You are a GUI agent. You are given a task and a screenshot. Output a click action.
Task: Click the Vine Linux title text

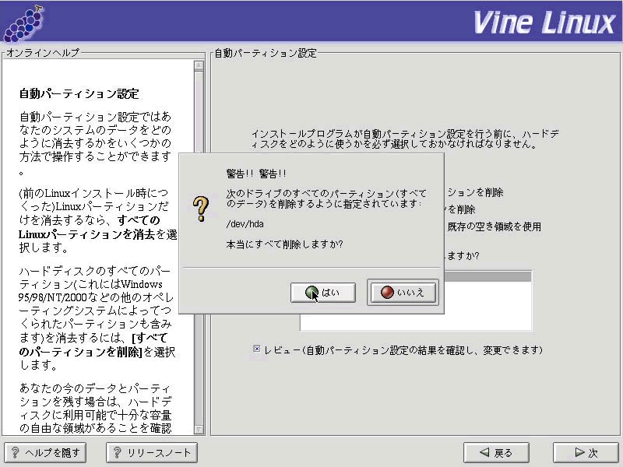544,23
